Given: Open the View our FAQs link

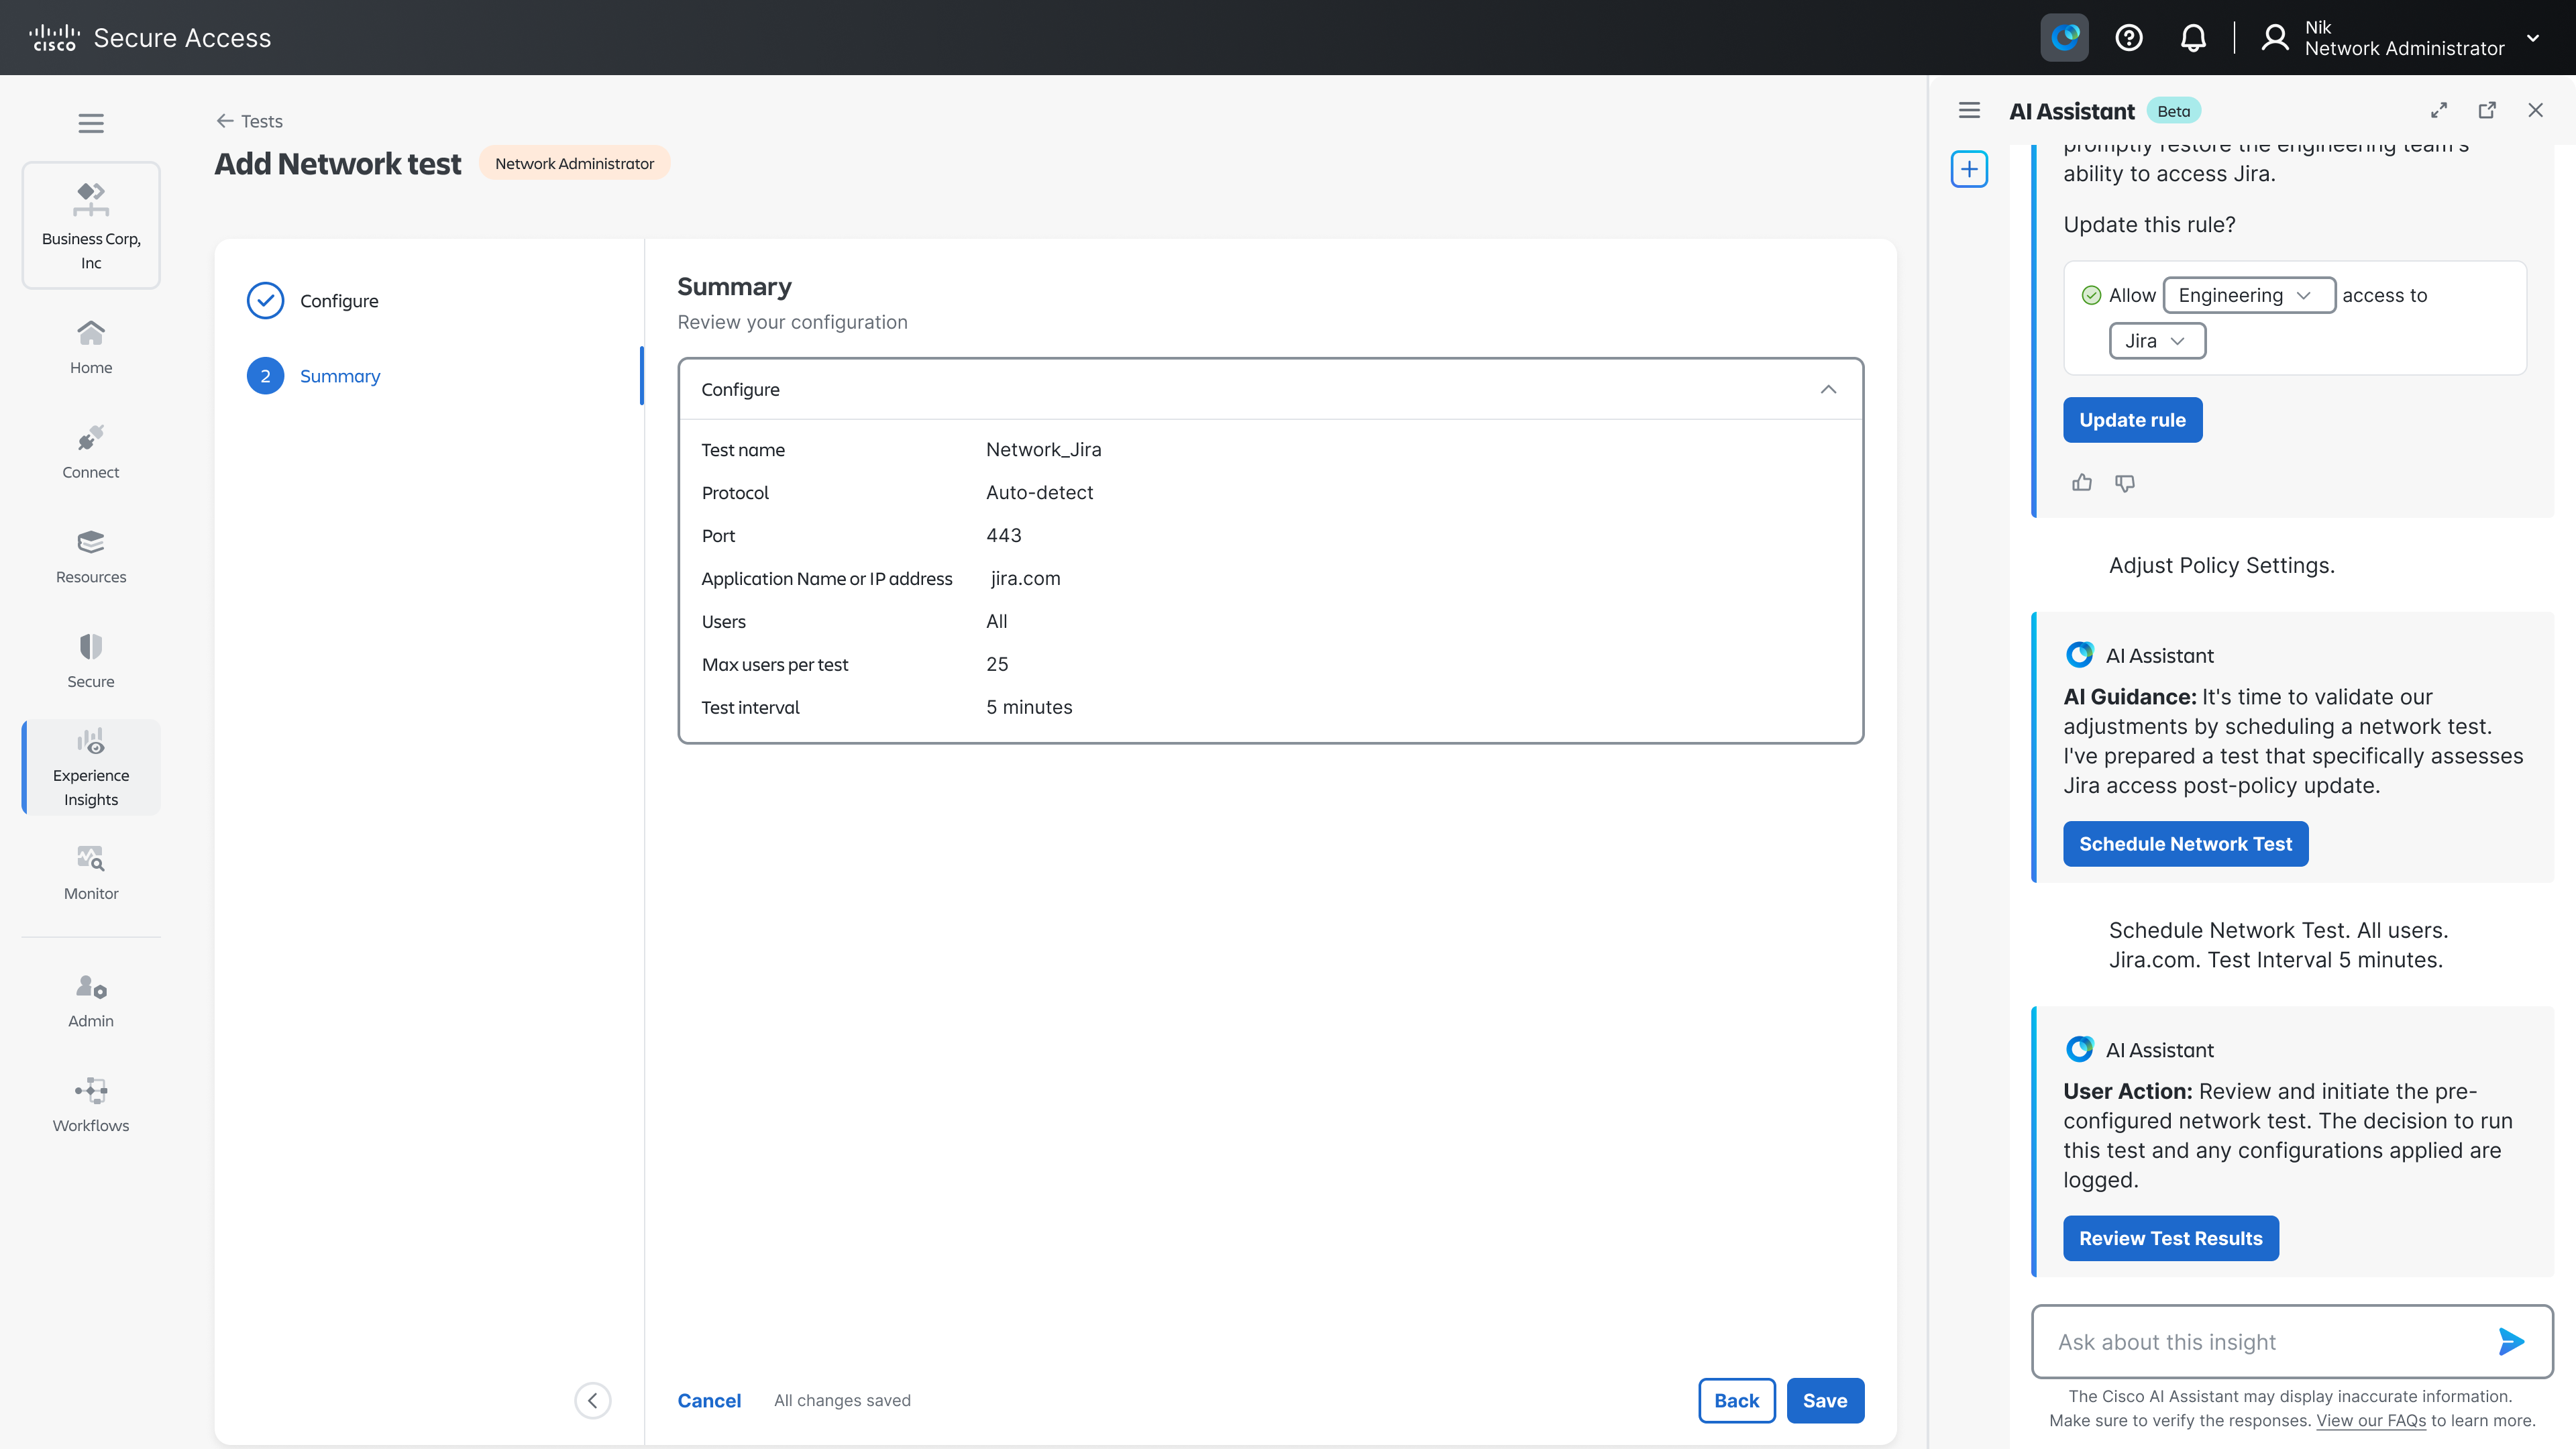Looking at the screenshot, I should [x=2371, y=1420].
